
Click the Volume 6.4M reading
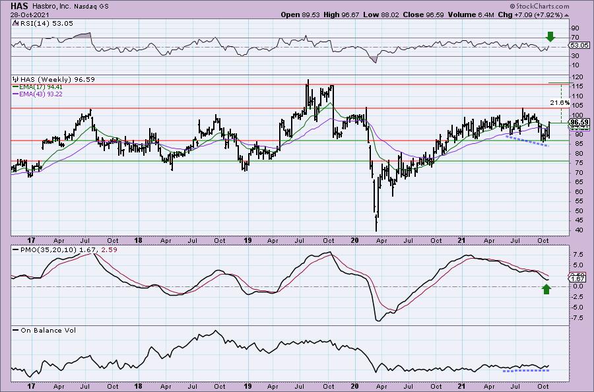[471, 15]
